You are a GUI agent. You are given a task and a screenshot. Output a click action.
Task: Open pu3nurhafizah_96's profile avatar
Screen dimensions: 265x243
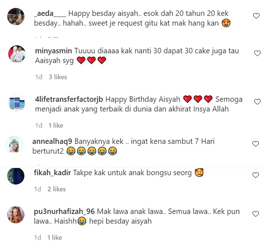point(16,215)
